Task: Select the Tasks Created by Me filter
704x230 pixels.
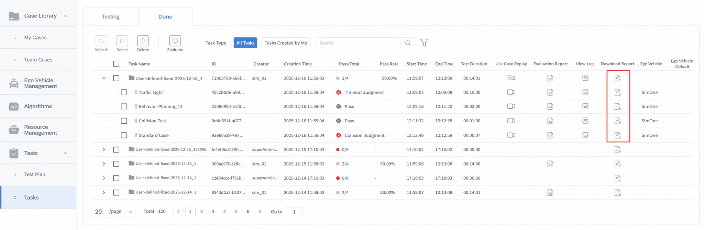Action: 286,43
